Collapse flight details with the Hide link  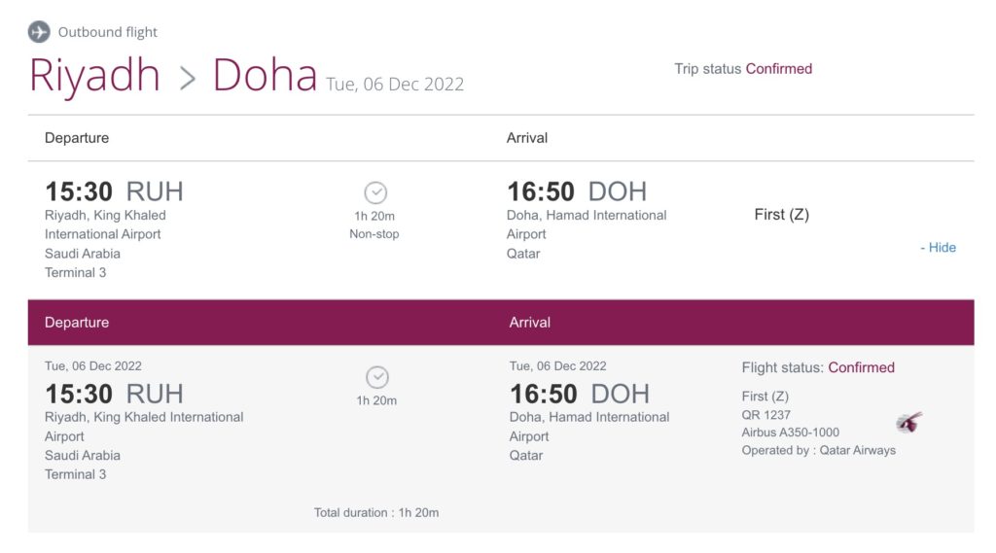pos(938,248)
